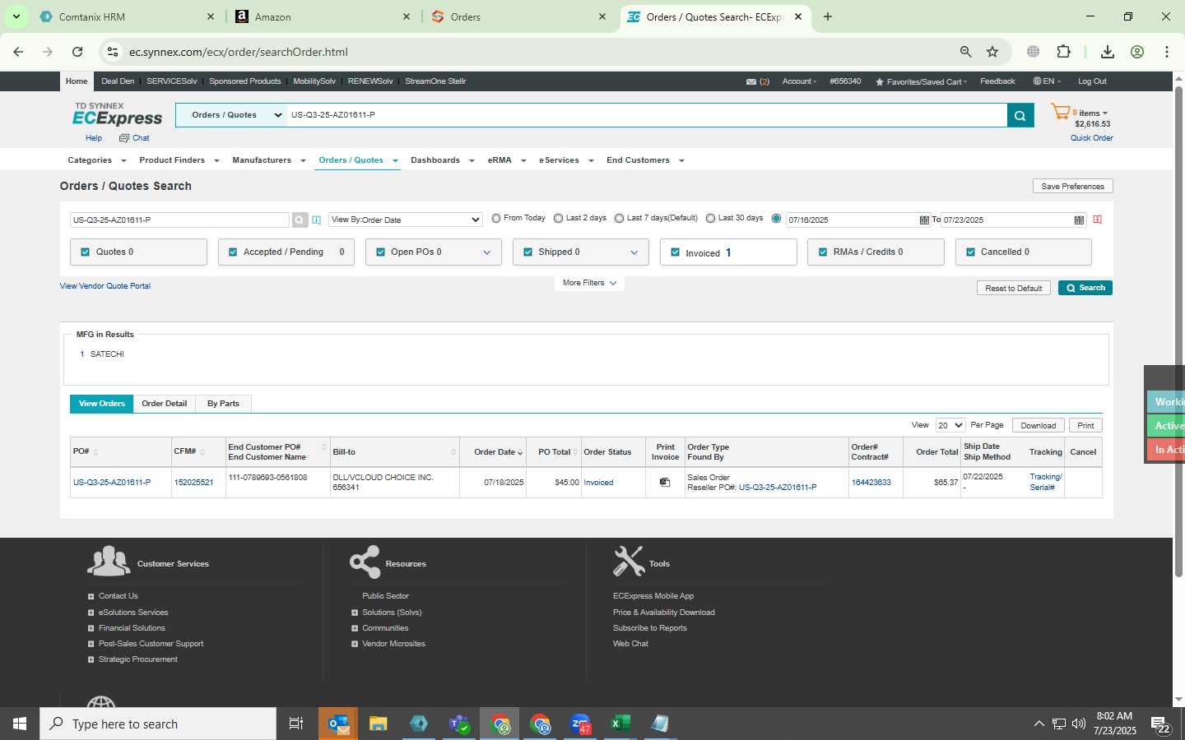Click the Chrome zoom magnifier in address bar

click(x=966, y=52)
